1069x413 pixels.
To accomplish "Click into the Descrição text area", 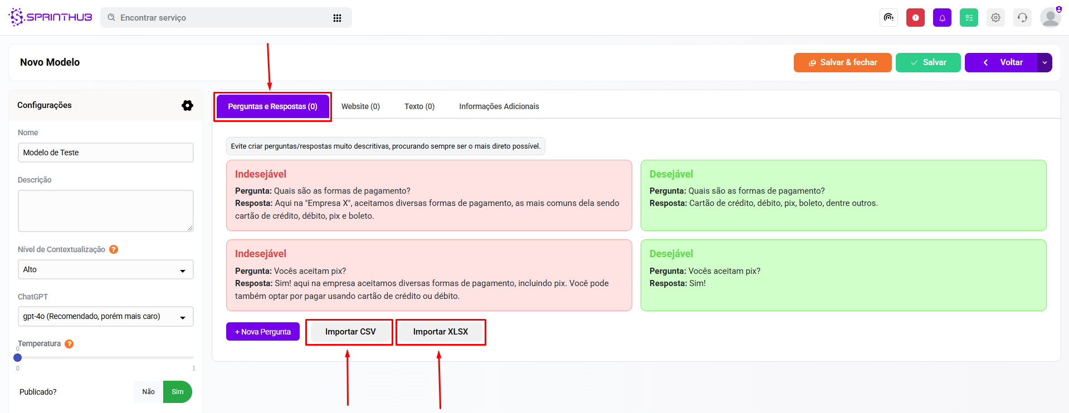I will (x=106, y=210).
